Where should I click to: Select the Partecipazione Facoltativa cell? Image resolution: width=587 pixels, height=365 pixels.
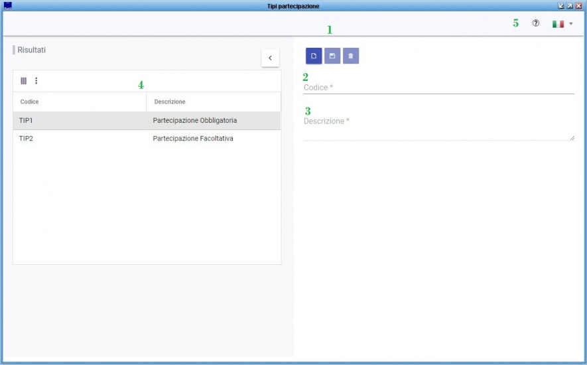[x=214, y=139]
